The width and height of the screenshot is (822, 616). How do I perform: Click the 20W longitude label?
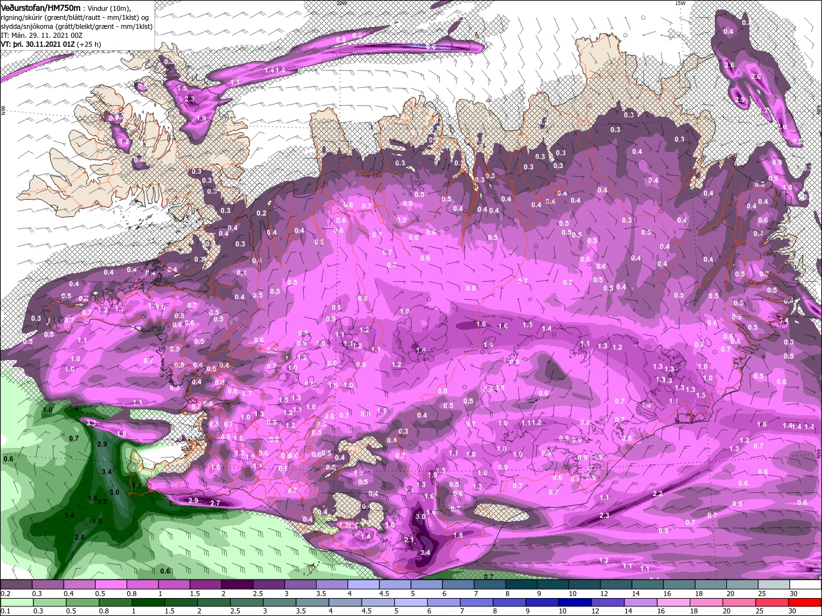tap(341, 3)
